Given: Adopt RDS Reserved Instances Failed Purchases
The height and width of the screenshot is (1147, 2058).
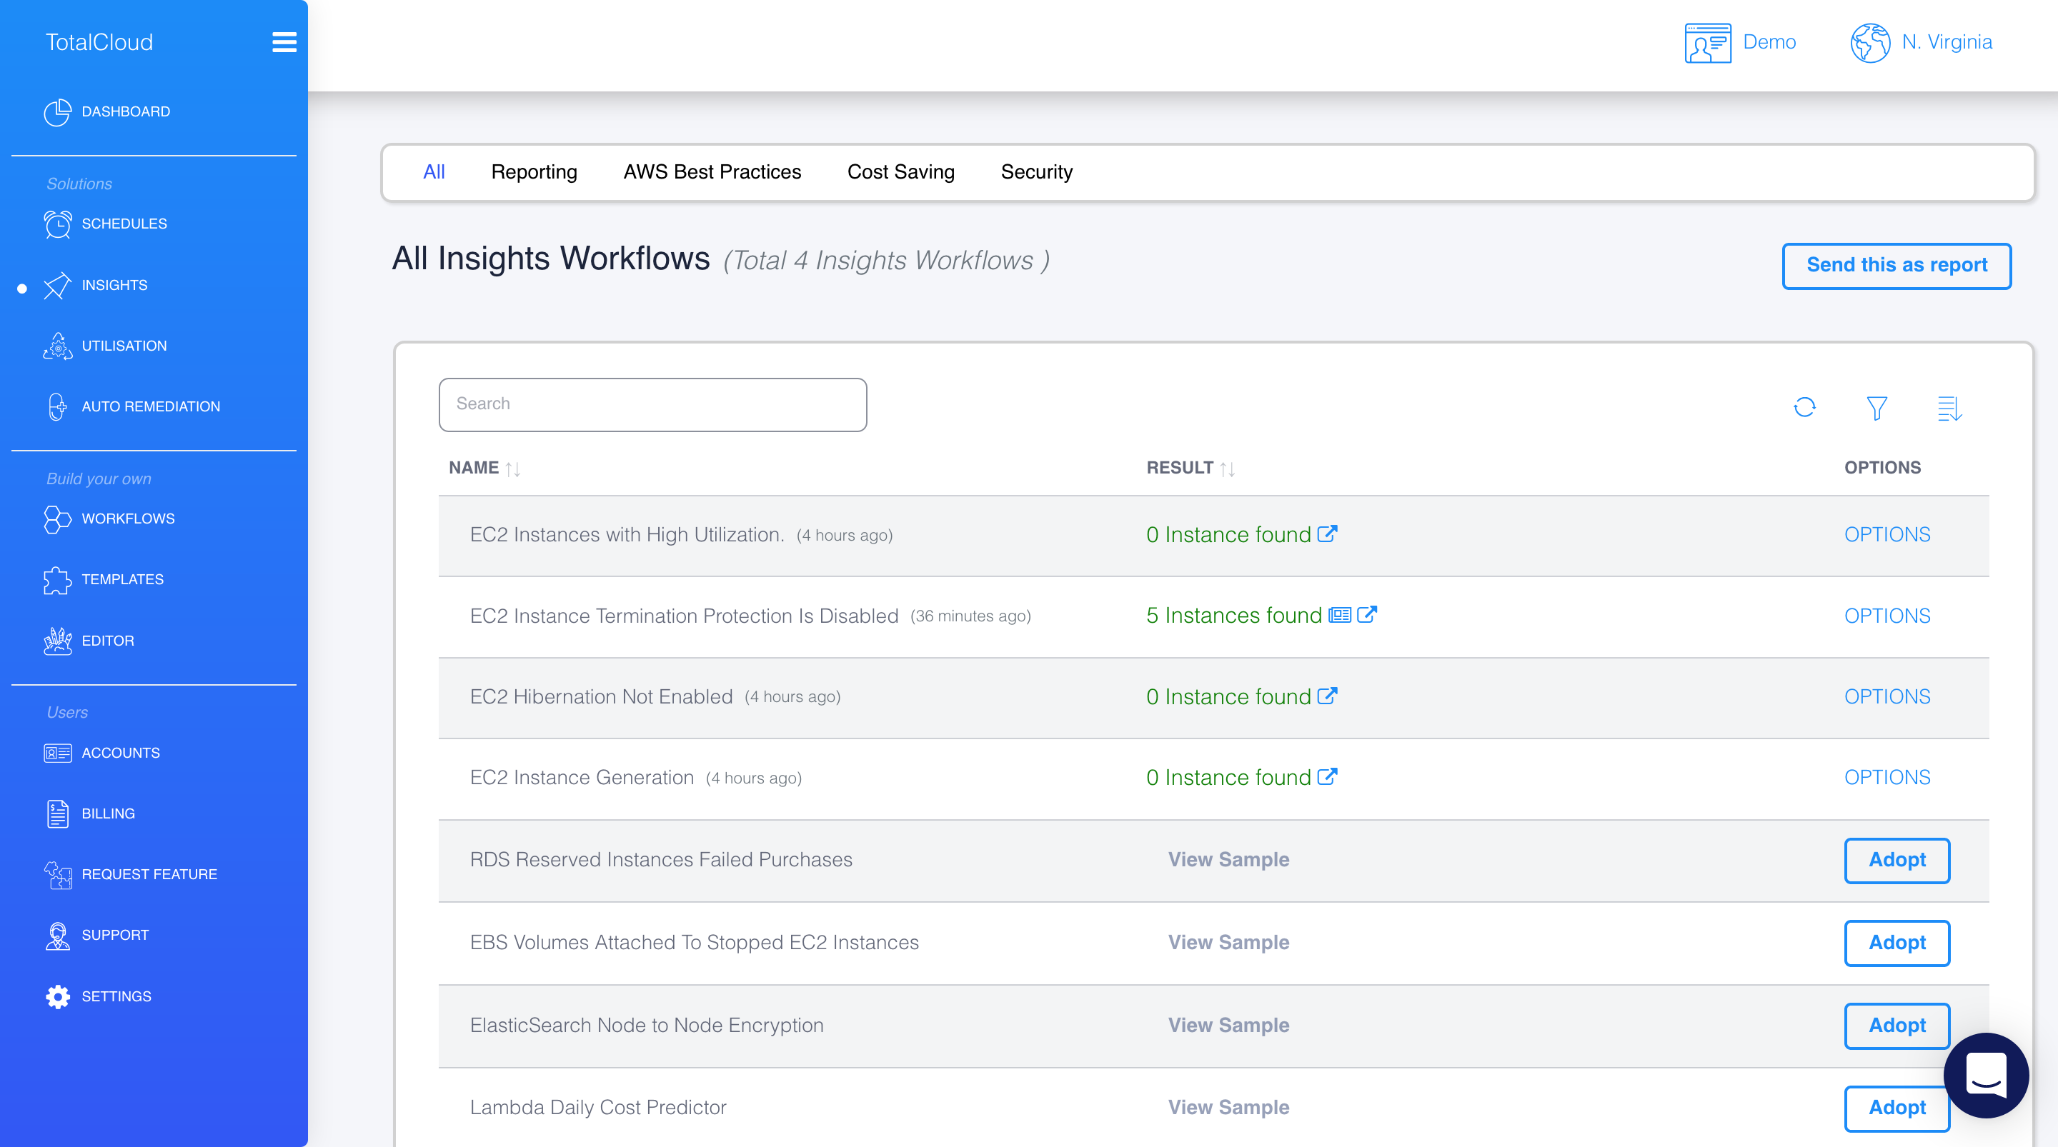Looking at the screenshot, I should [1897, 860].
